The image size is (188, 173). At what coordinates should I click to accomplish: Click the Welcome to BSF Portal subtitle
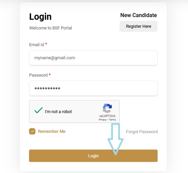point(51,28)
